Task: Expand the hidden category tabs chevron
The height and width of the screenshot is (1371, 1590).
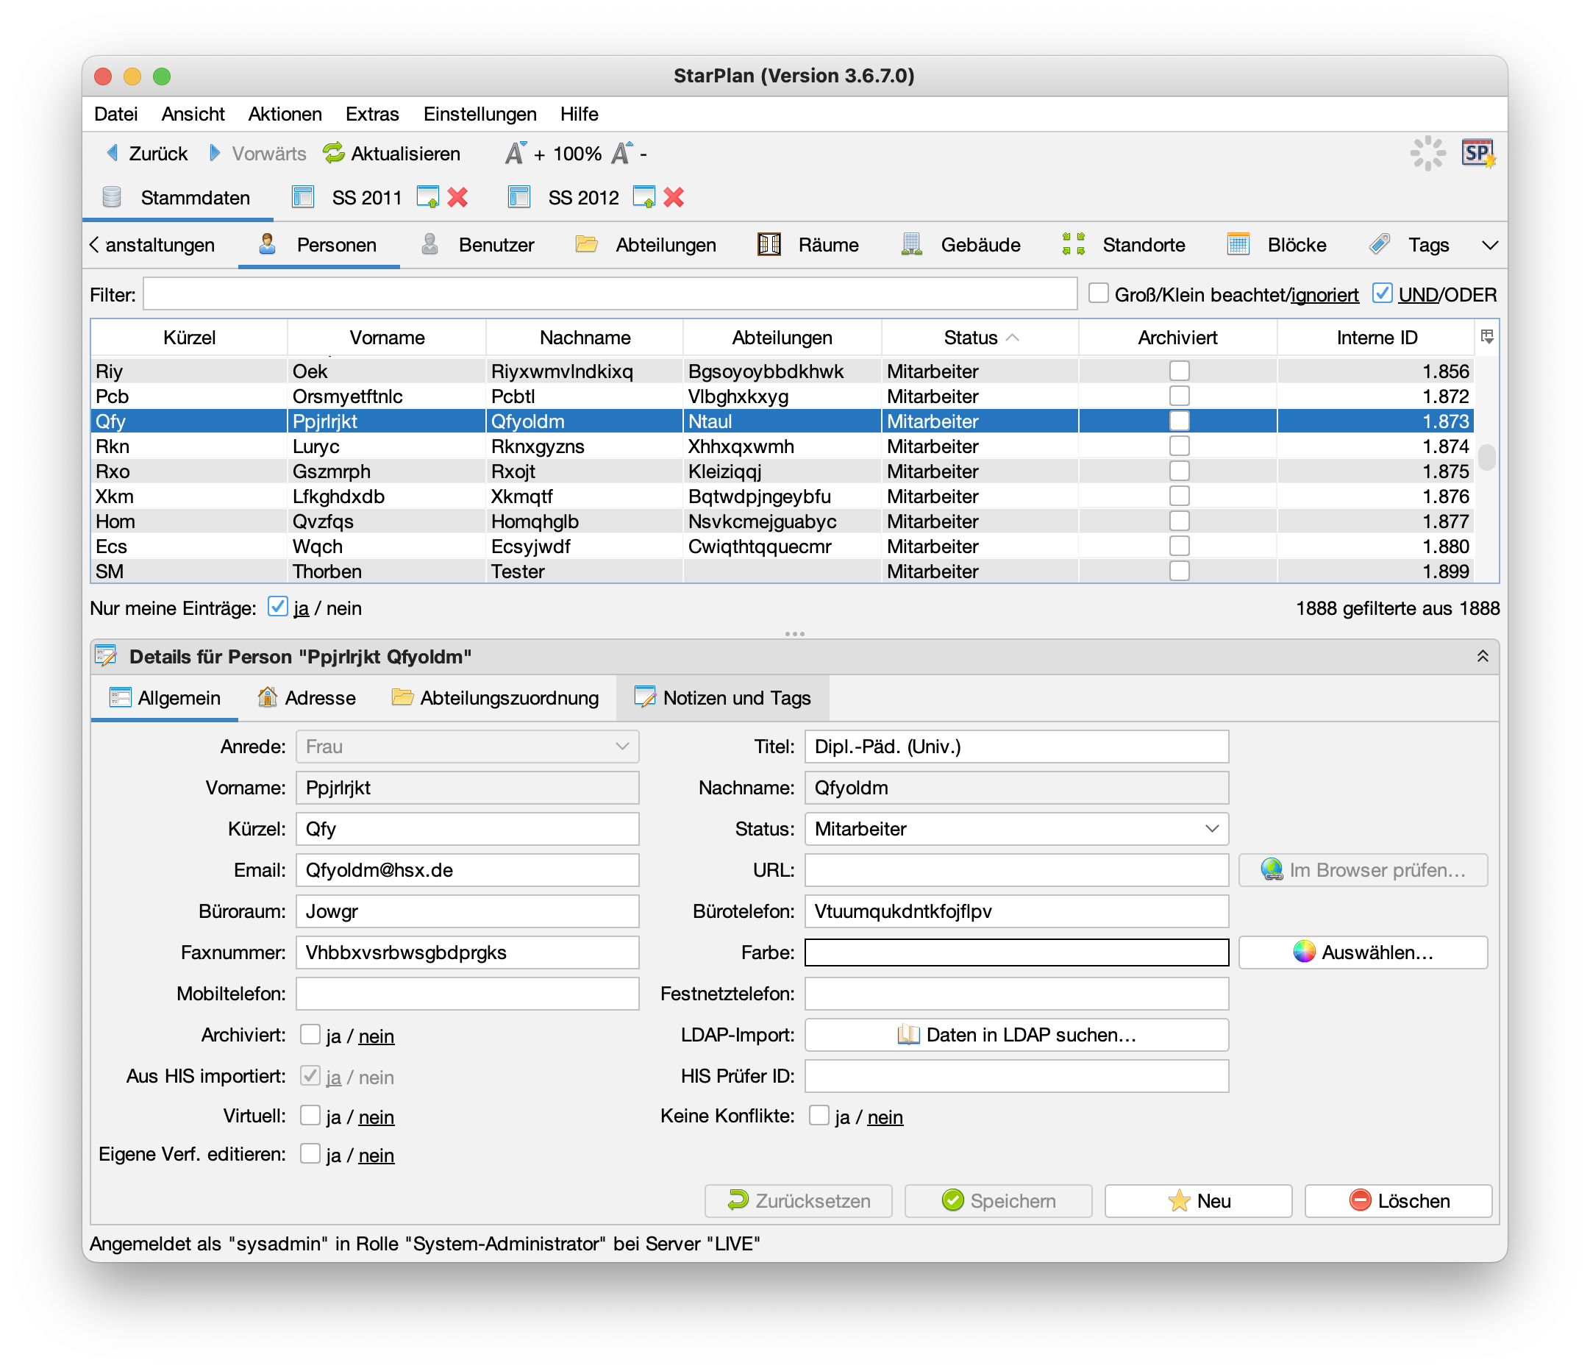Action: click(1489, 246)
